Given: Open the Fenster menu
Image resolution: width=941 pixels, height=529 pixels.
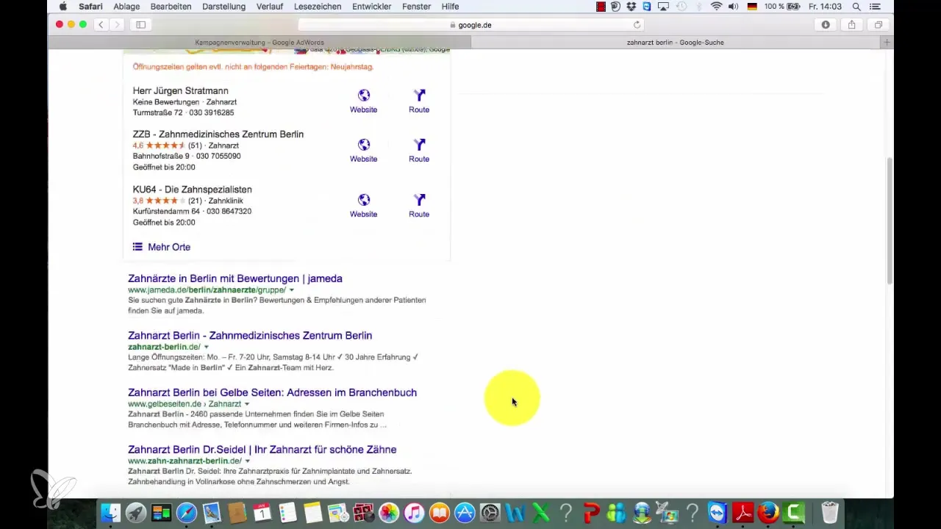Looking at the screenshot, I should click(417, 7).
